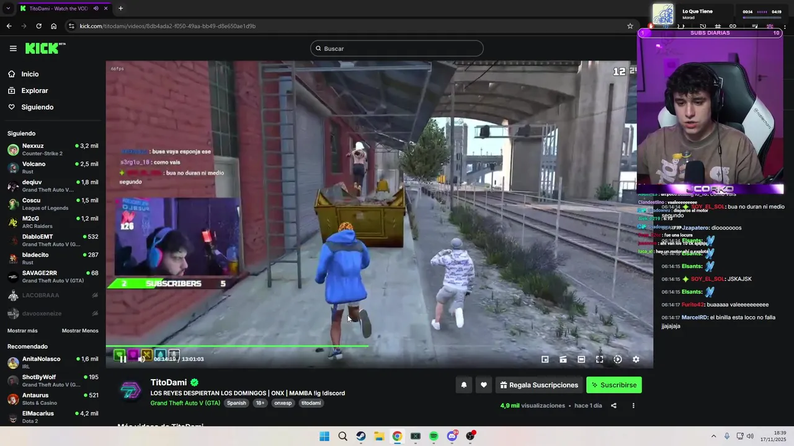Image resolution: width=794 pixels, height=446 pixels.
Task: Mute the video player volume
Action: click(x=141, y=359)
